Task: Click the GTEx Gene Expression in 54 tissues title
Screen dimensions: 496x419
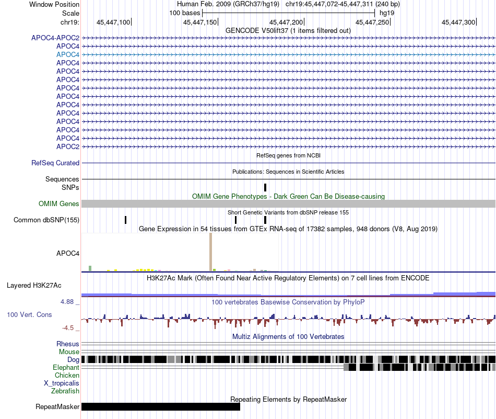Action: (288, 229)
